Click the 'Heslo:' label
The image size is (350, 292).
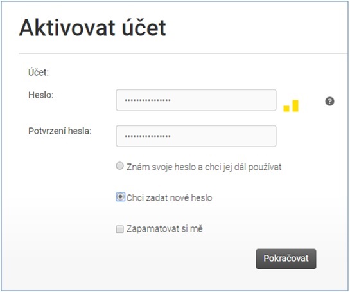(41, 95)
